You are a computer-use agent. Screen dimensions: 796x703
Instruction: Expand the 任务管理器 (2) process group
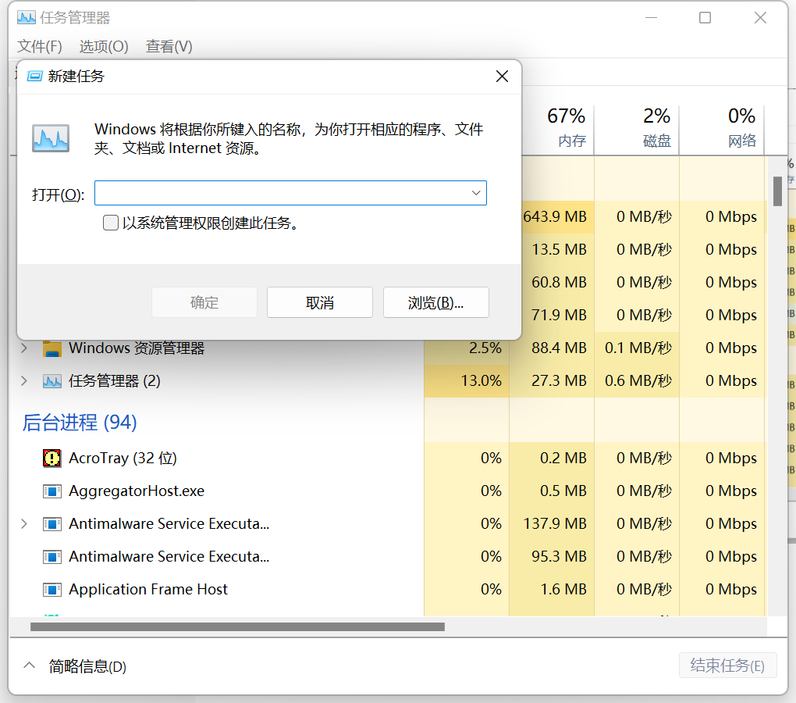(24, 380)
